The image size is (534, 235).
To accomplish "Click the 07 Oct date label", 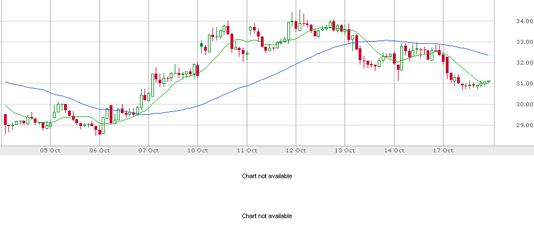I will point(148,151).
